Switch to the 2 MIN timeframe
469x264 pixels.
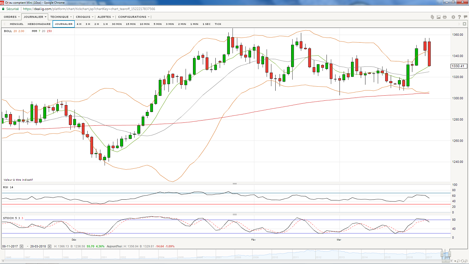point(182,24)
